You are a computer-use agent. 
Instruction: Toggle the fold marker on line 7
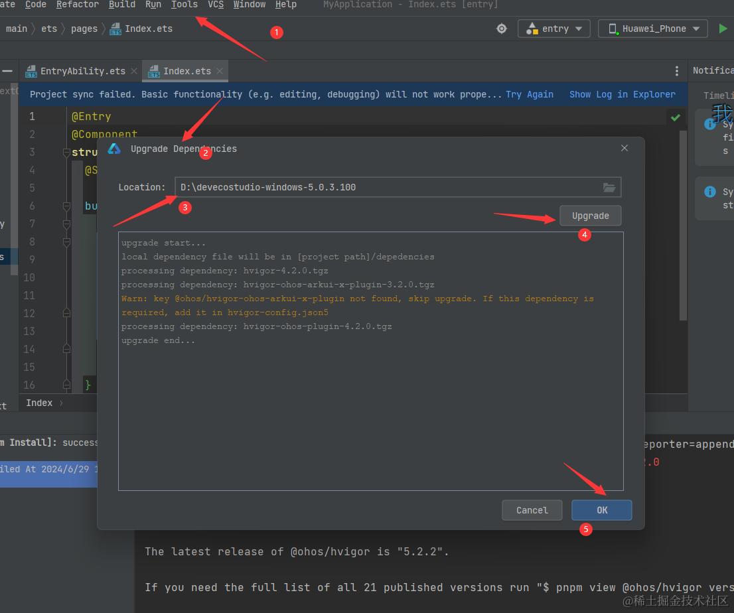click(66, 224)
